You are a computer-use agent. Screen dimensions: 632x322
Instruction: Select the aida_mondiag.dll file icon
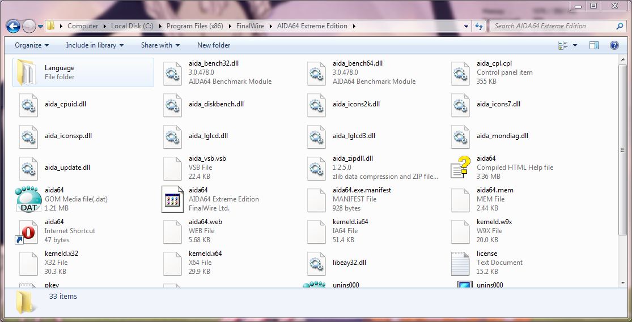[460, 137]
